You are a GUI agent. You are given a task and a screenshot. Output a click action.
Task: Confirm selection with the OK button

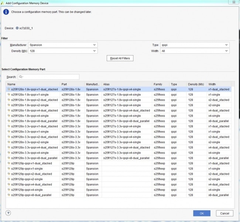coord(202,213)
